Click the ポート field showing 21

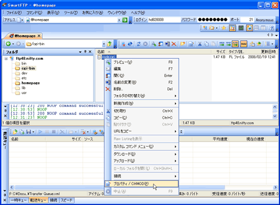click(247, 20)
